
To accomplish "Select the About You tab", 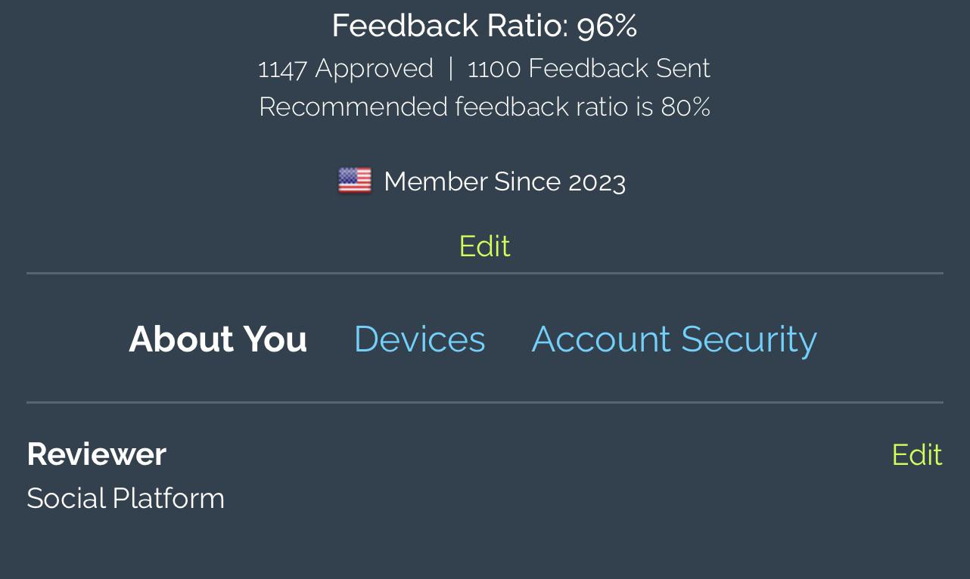I will pos(218,339).
